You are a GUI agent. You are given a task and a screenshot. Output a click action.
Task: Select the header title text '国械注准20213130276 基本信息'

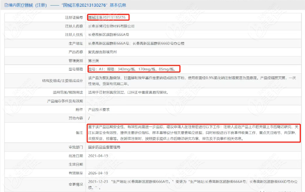click(94, 5)
